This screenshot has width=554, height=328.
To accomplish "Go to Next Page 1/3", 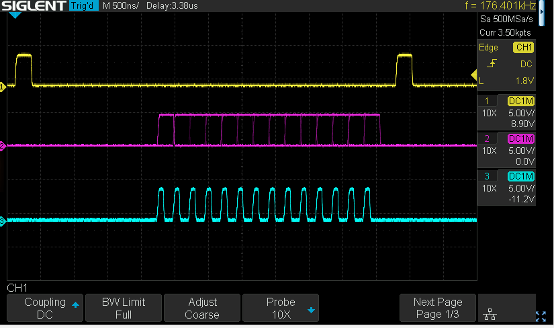I will 438,308.
